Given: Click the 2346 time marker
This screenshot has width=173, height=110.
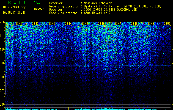Looking at the screenshot, I should pyautogui.click(x=101, y=24).
